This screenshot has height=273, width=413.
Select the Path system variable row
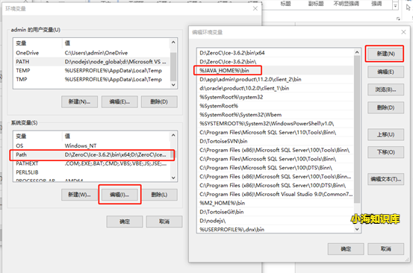(x=91, y=154)
